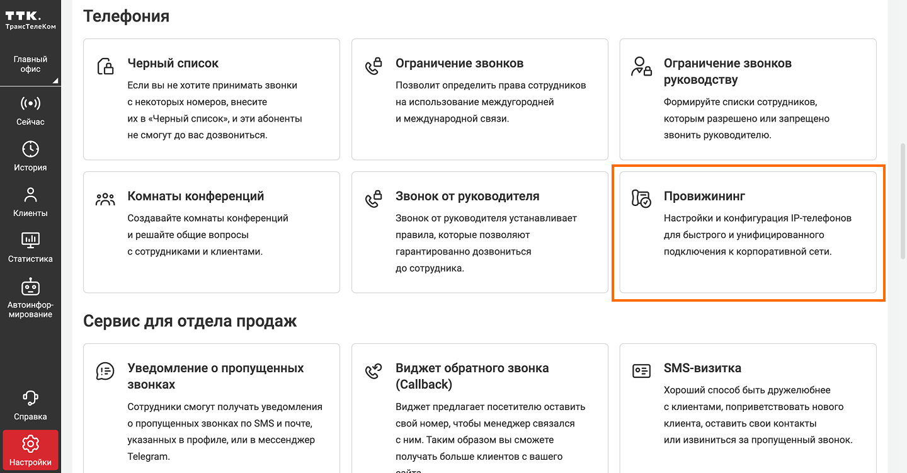Click the Клиенты person icon
Viewport: 907px width, 473px height.
click(30, 195)
